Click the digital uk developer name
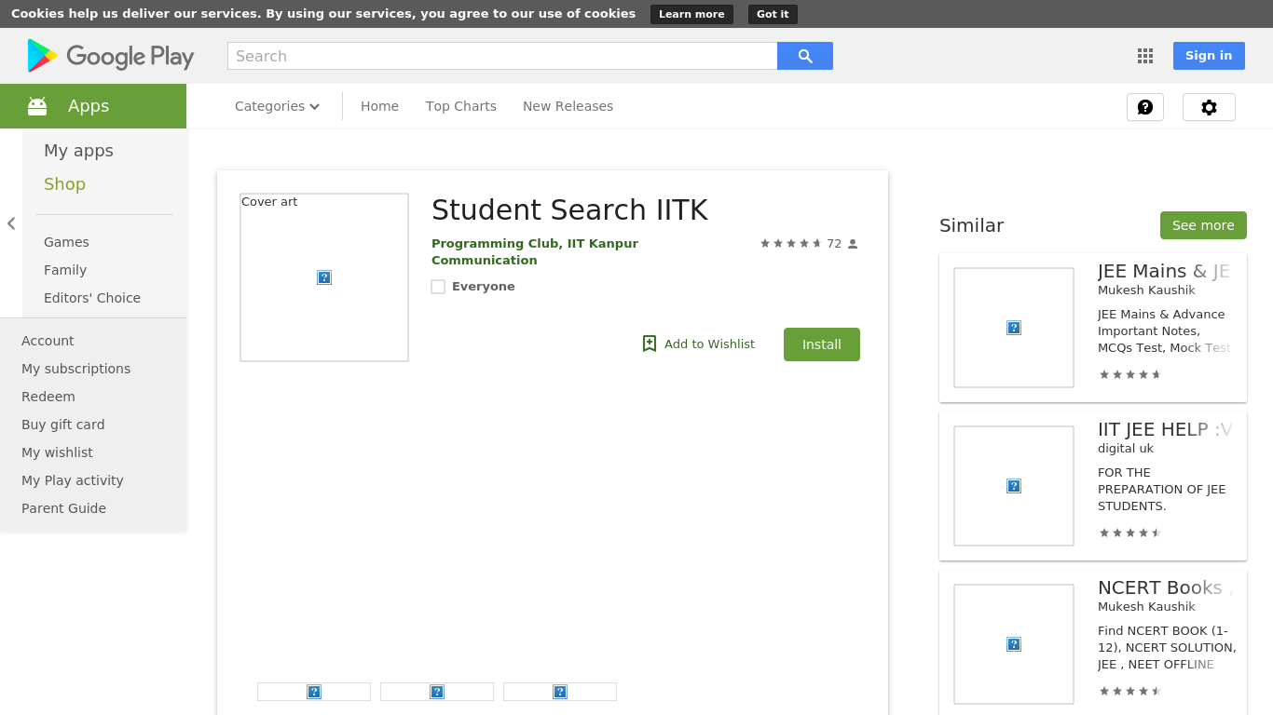This screenshot has width=1273, height=715. (x=1126, y=449)
